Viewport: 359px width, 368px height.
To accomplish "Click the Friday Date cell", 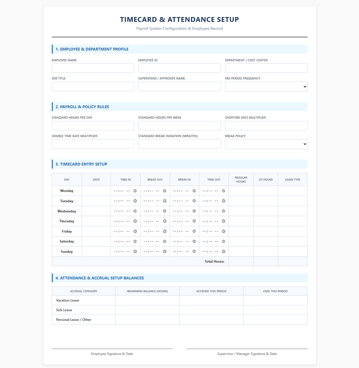I will [x=96, y=231].
